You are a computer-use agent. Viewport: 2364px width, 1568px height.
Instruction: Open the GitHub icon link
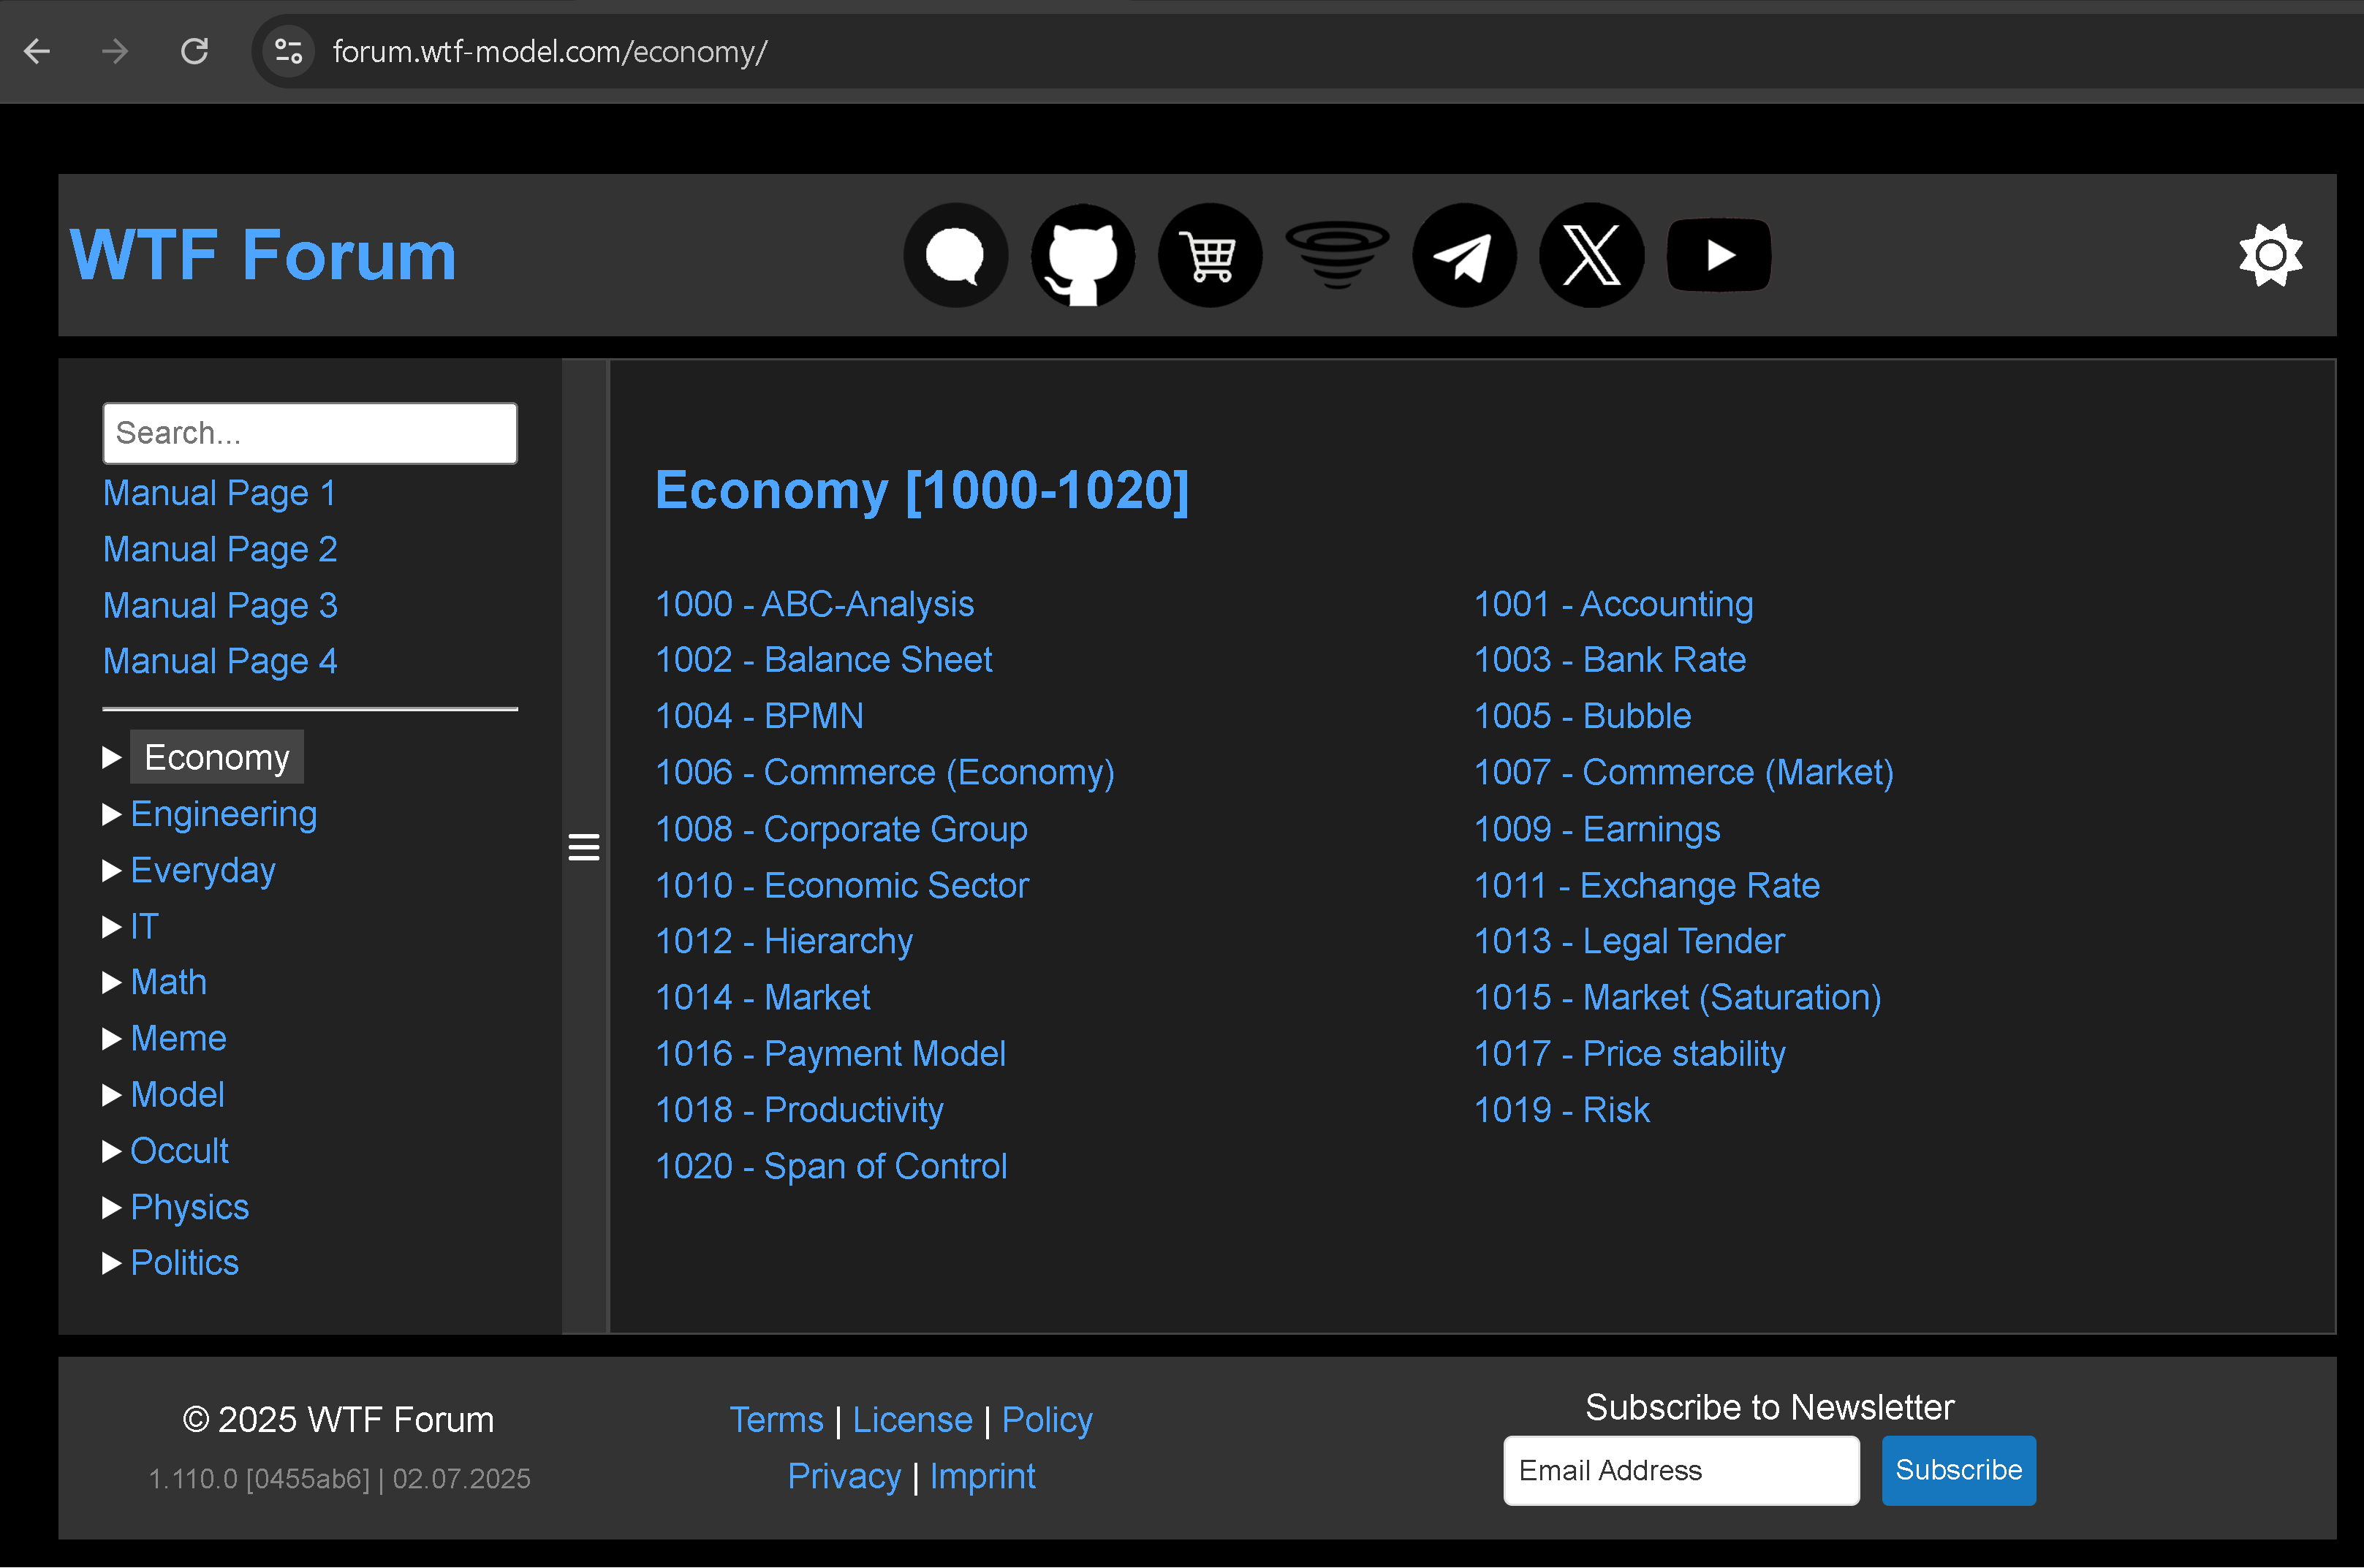[x=1082, y=256]
